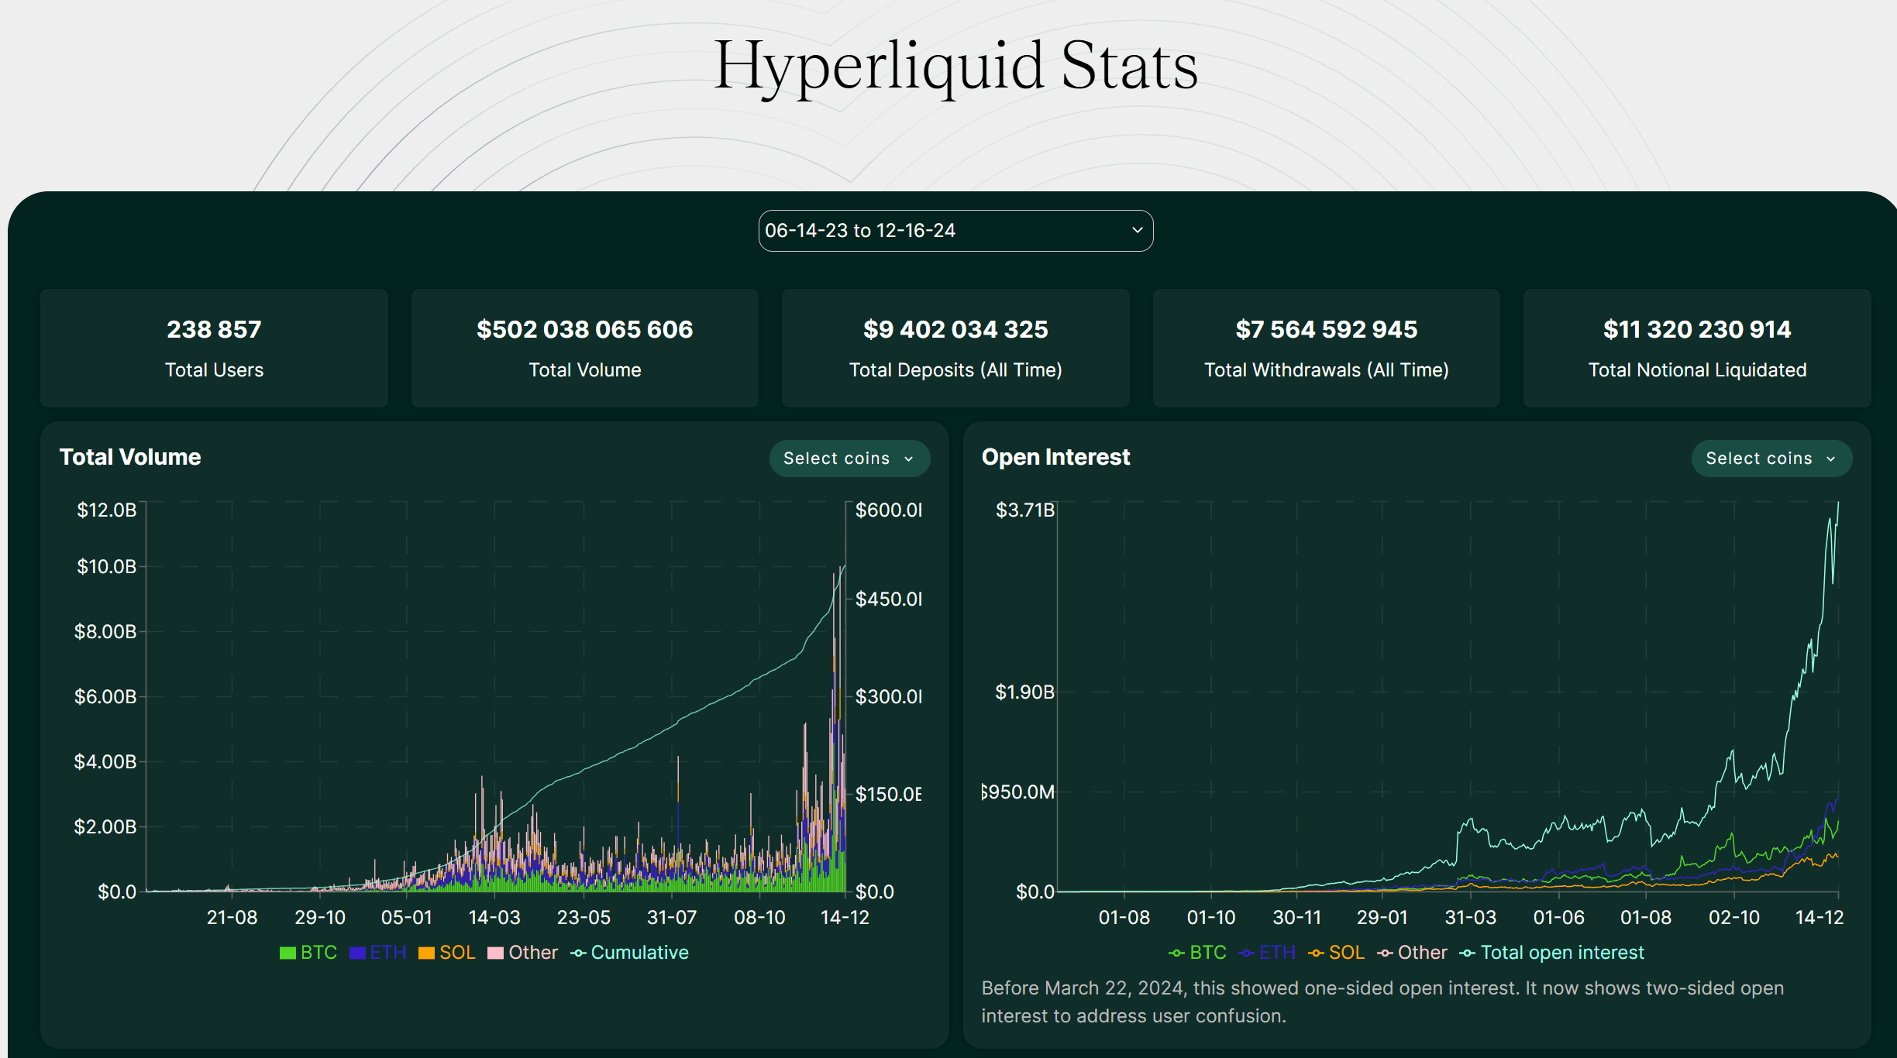This screenshot has height=1058, width=1897.
Task: Select the Total Users stat card
Action: pos(214,348)
